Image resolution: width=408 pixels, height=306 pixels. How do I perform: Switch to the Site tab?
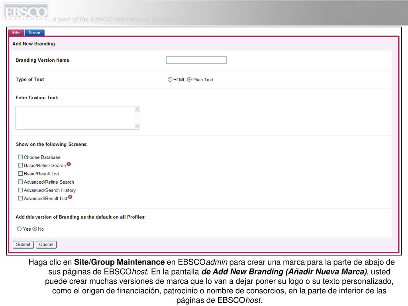[x=16, y=33]
